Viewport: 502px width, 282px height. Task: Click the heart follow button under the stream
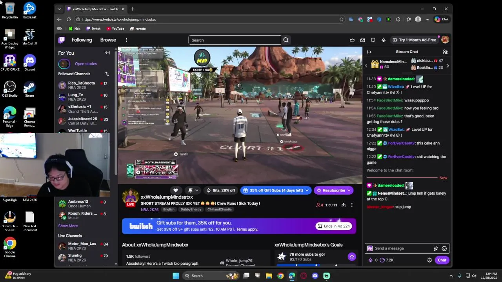click(x=176, y=190)
